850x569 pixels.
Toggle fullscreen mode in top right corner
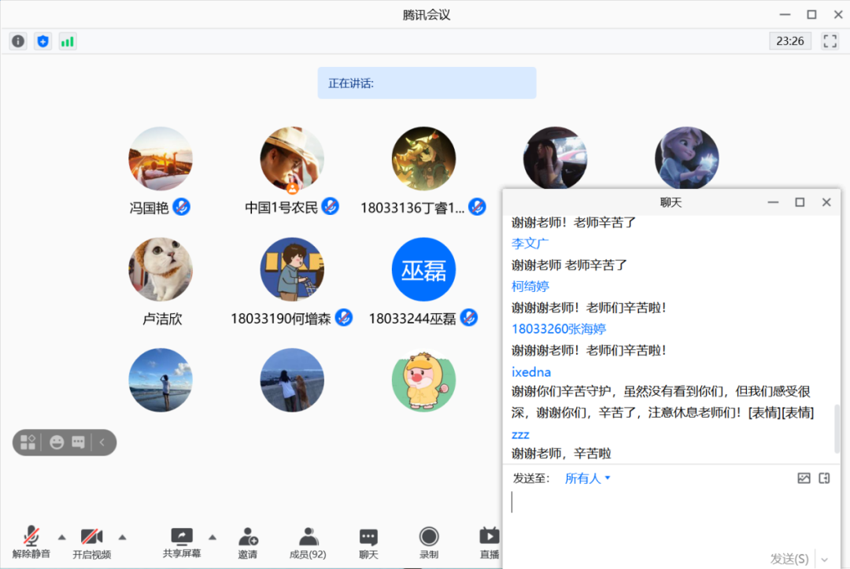[830, 41]
